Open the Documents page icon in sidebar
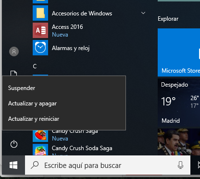 coord(13,73)
